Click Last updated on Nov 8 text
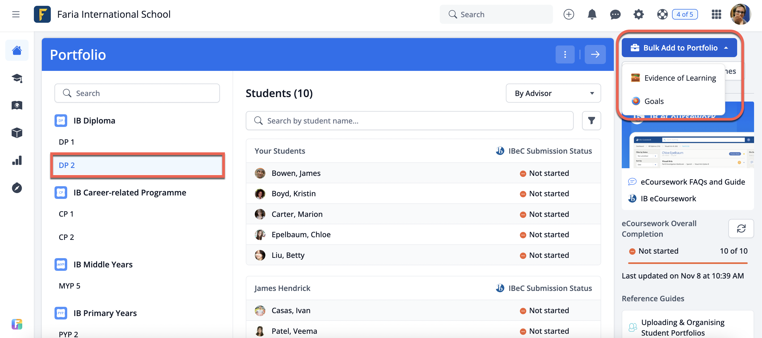The width and height of the screenshot is (762, 338). (682, 276)
